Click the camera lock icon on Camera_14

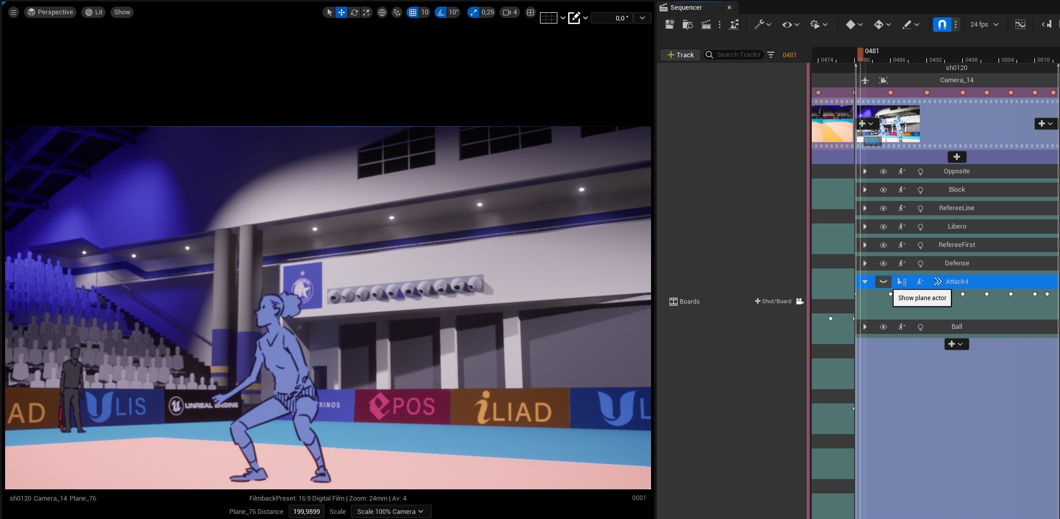[883, 80]
